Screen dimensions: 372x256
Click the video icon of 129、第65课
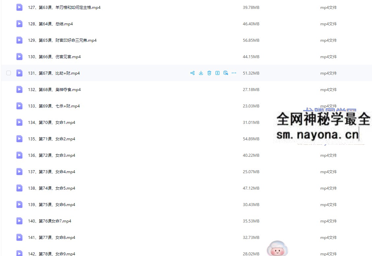[x=19, y=40]
